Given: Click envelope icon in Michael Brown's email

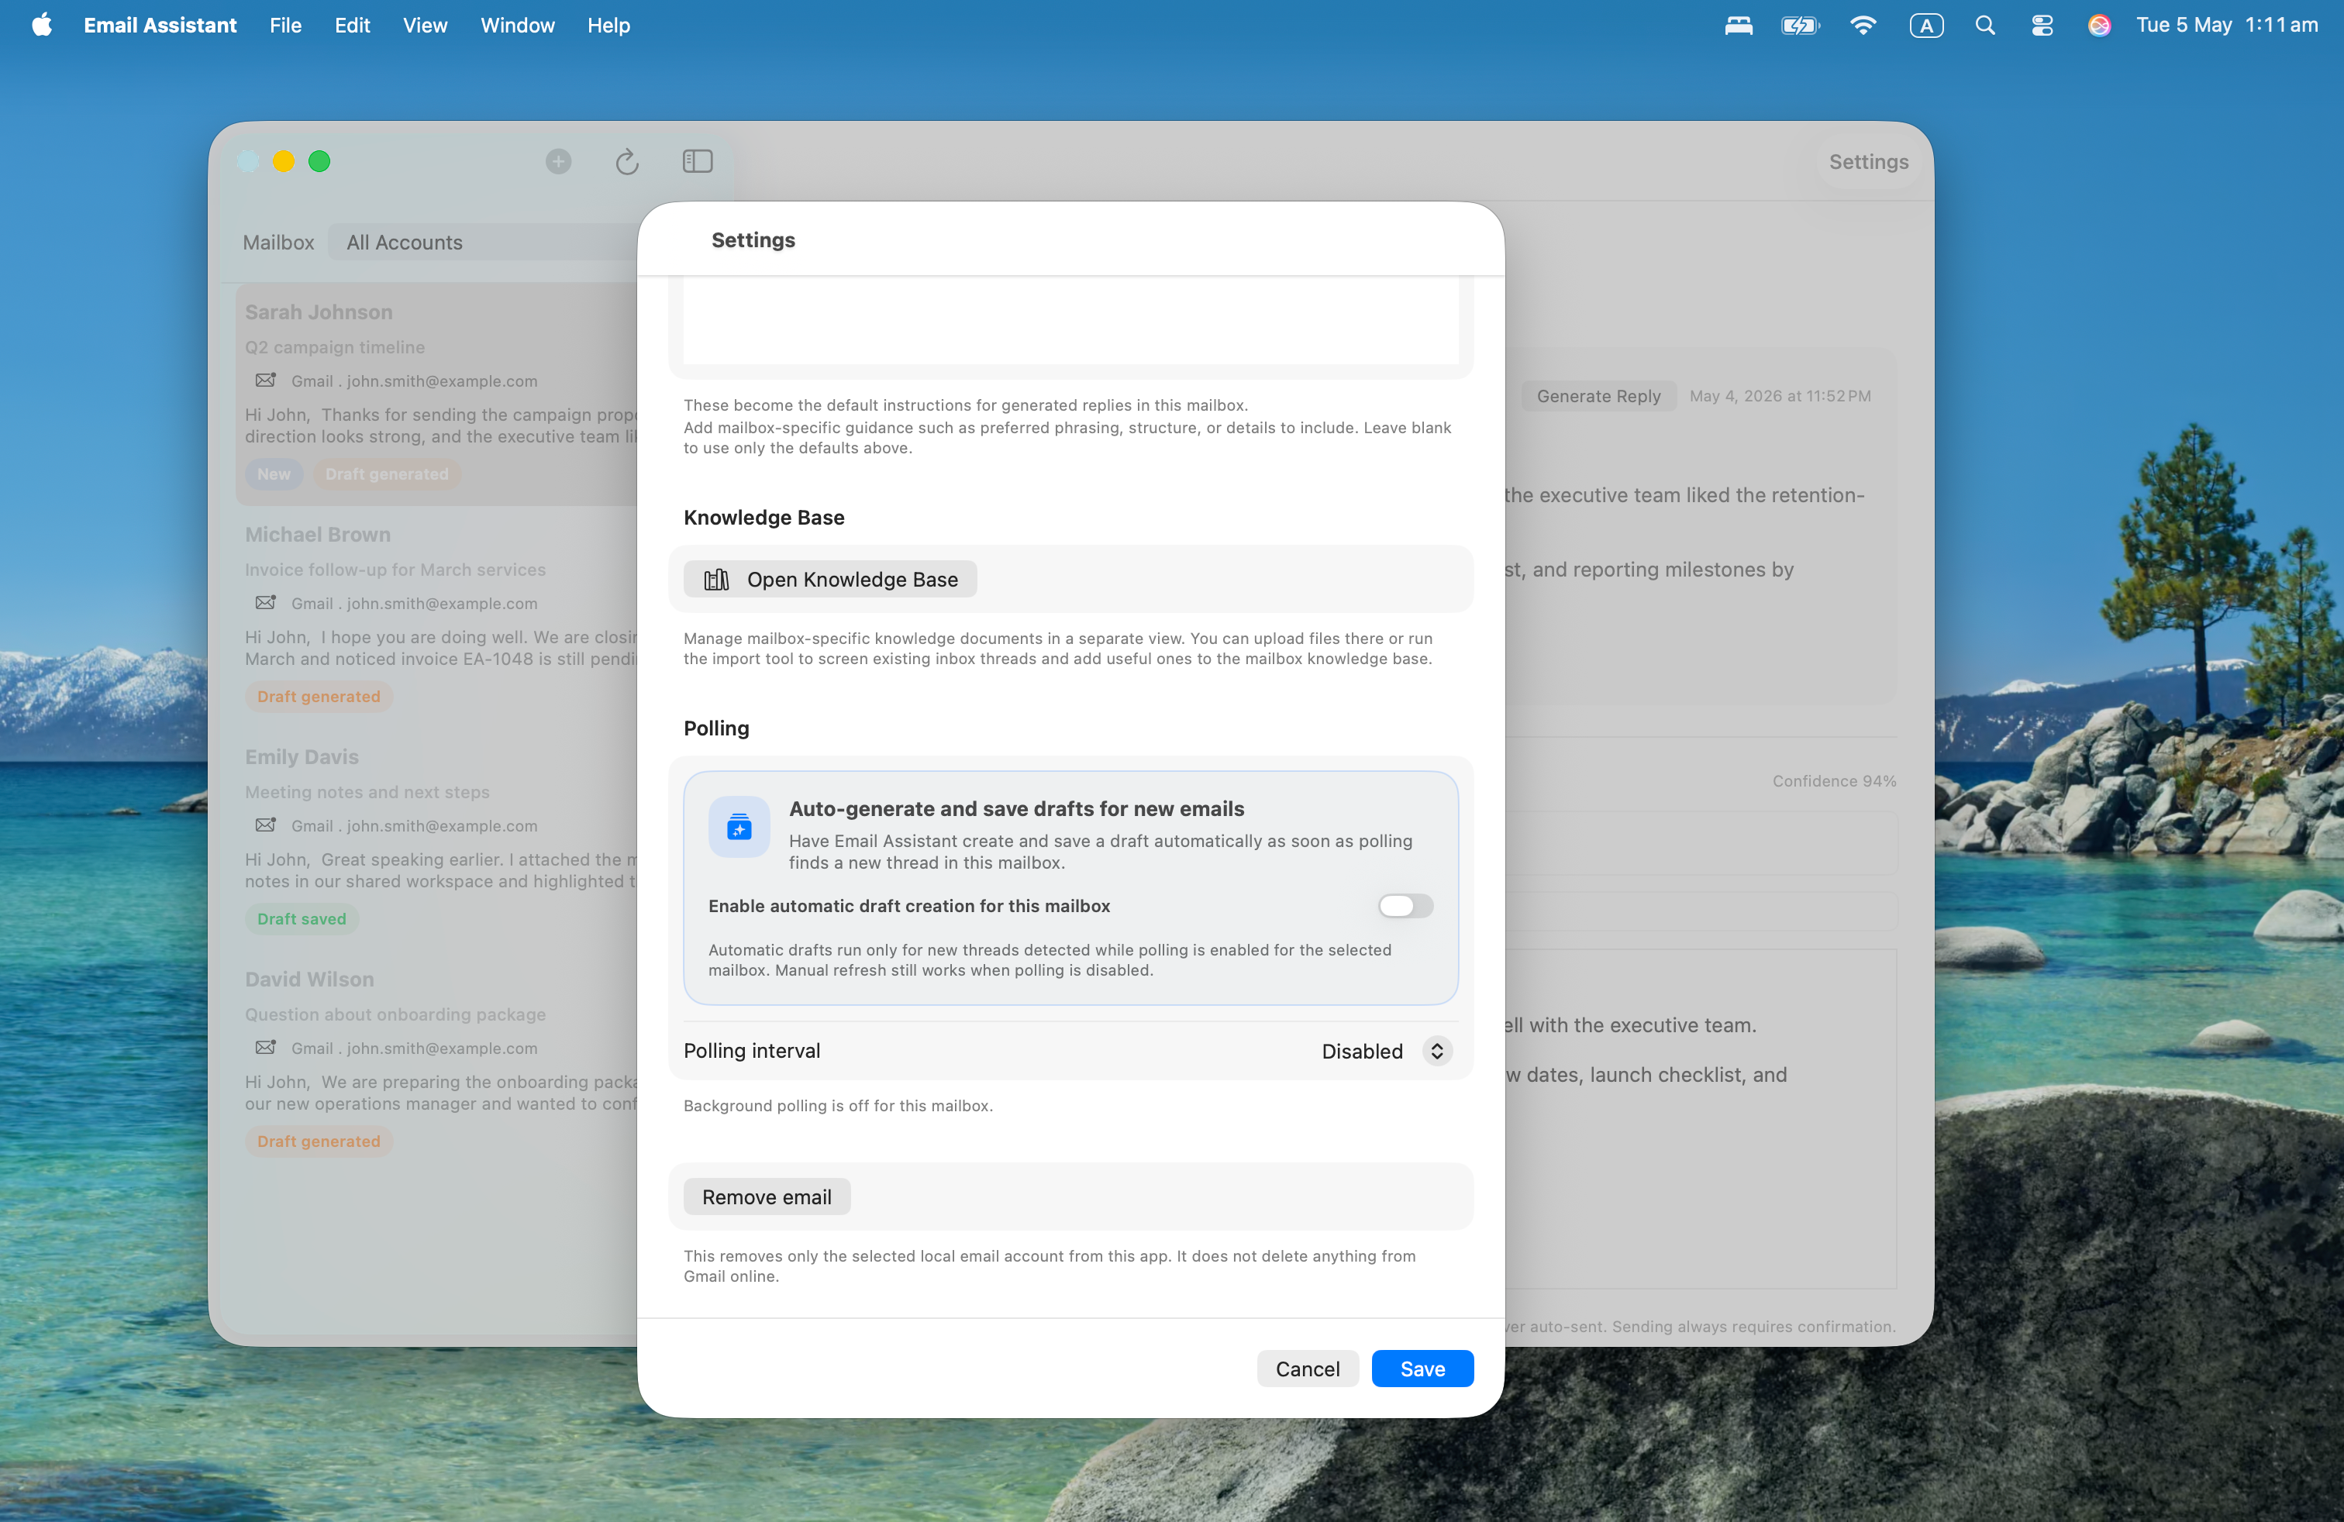Looking at the screenshot, I should click(266, 602).
